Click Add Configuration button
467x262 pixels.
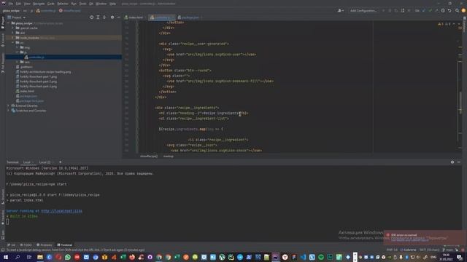click(x=363, y=10)
